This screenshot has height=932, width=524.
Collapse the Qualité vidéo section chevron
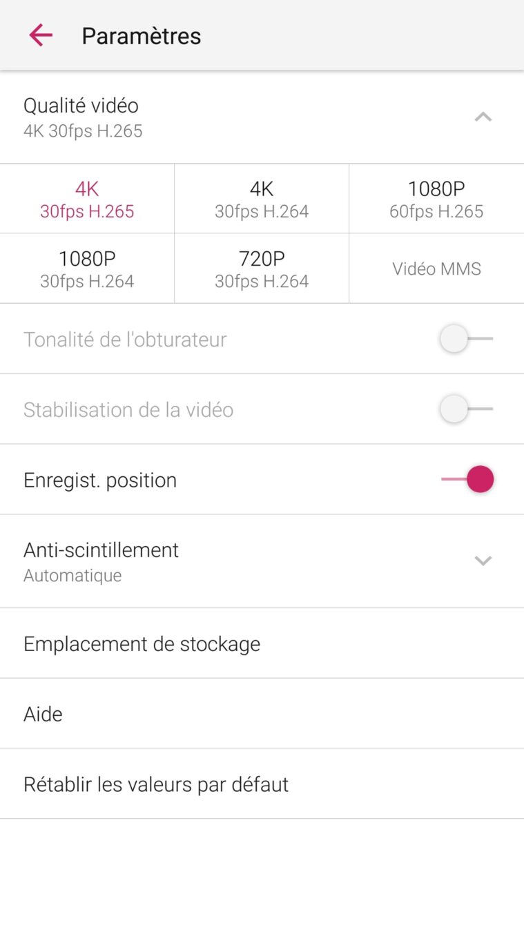tap(483, 117)
